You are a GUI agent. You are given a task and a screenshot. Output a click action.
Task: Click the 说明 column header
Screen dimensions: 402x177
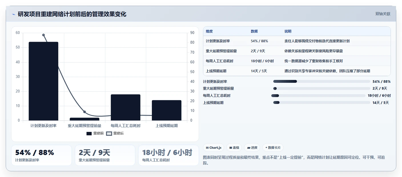288,31
